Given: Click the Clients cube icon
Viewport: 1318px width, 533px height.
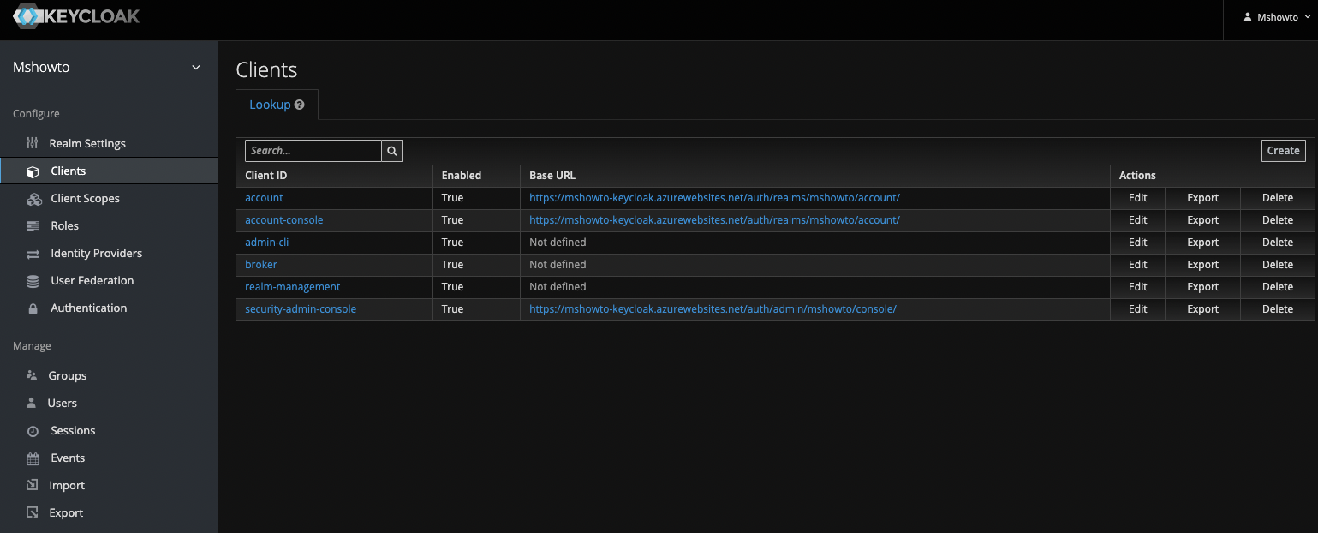Looking at the screenshot, I should coord(33,171).
